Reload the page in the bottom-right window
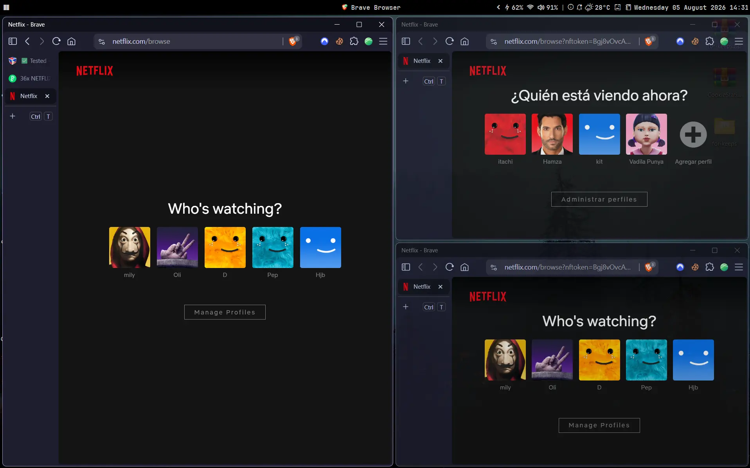750x468 pixels. tap(450, 267)
